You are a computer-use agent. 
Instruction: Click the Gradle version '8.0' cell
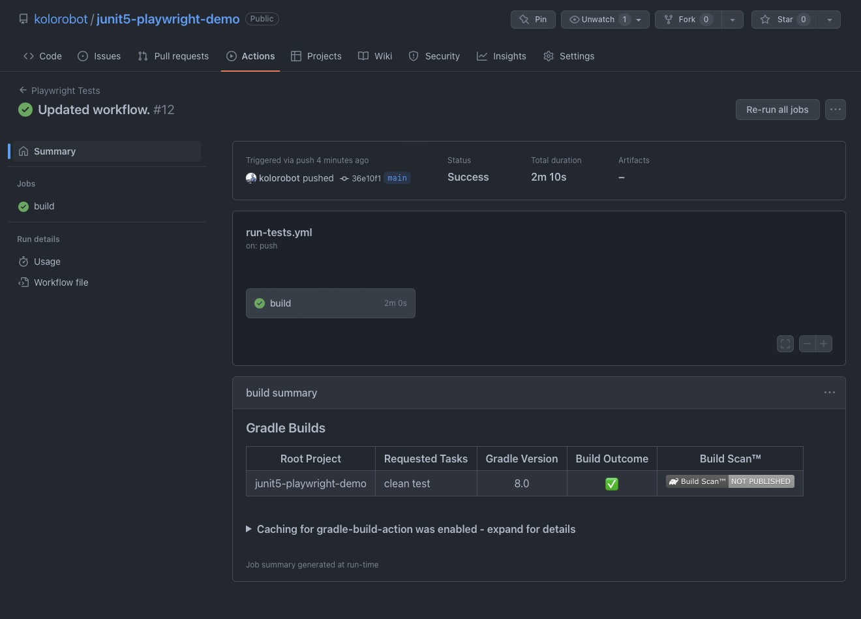(522, 483)
